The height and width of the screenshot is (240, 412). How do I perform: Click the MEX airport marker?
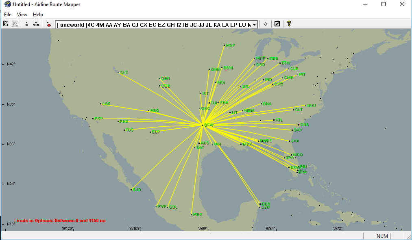coord(192,214)
